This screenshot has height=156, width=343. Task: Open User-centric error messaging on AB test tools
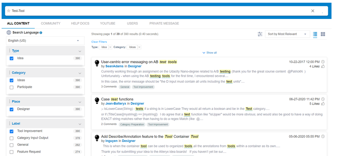click(x=139, y=62)
